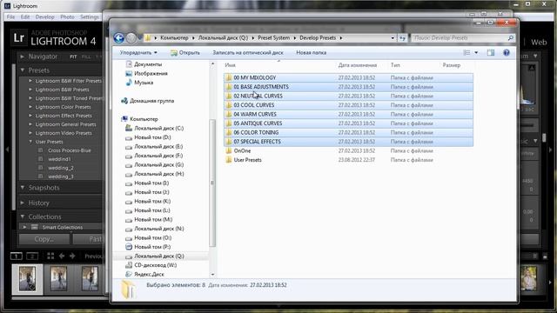557x313 pixels.
Task: Click Открыть button in Explorer toolbar
Action: click(x=185, y=52)
